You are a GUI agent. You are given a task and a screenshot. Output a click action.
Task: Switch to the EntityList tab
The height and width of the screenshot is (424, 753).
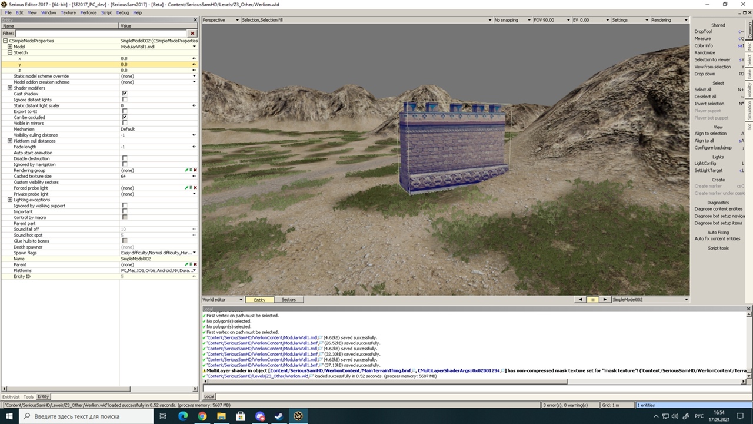click(11, 397)
